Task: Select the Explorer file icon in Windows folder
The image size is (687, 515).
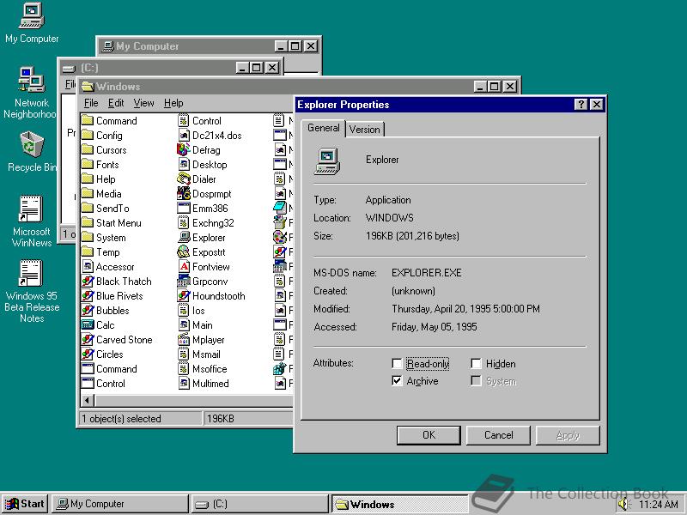Action: coord(184,238)
